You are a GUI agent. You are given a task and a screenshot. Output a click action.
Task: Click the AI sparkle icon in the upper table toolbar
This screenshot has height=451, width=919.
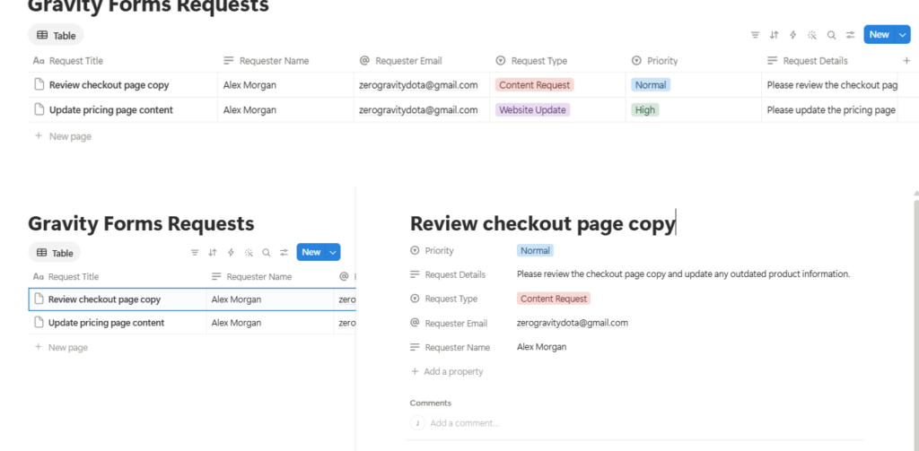coord(811,35)
